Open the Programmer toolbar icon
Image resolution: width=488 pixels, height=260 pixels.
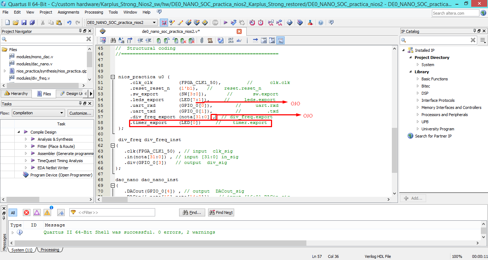(x=300, y=22)
